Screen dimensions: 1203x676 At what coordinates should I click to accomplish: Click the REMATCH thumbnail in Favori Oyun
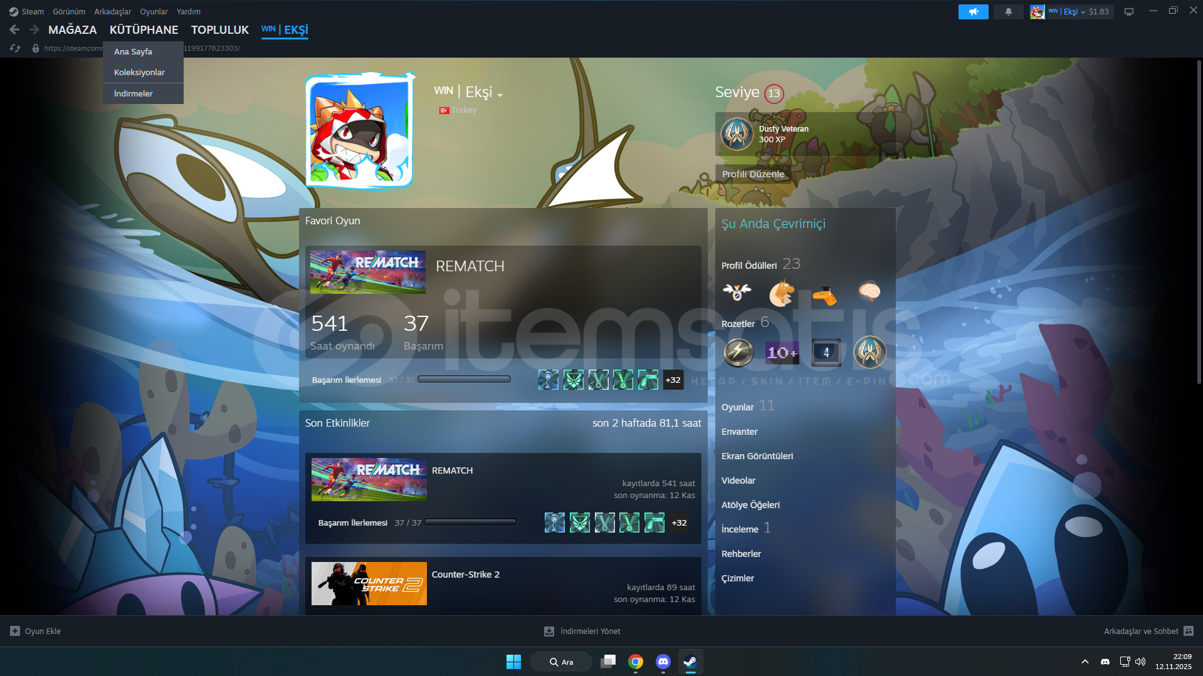[368, 272]
